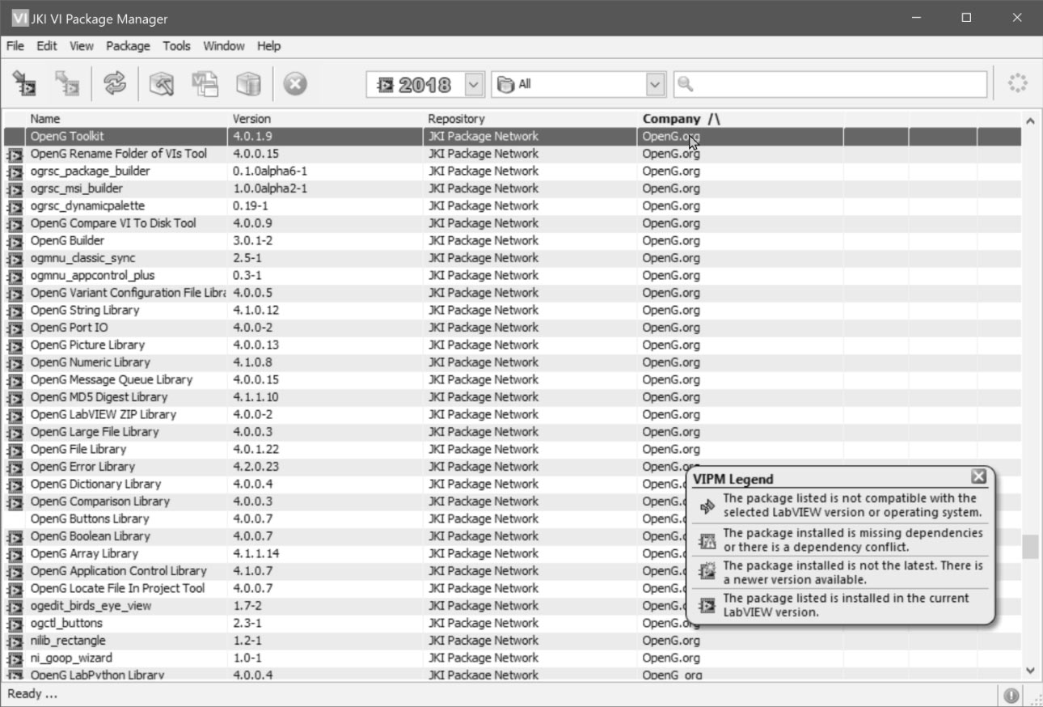Close the VIPM Legend popup
Image resolution: width=1043 pixels, height=707 pixels.
click(x=978, y=476)
